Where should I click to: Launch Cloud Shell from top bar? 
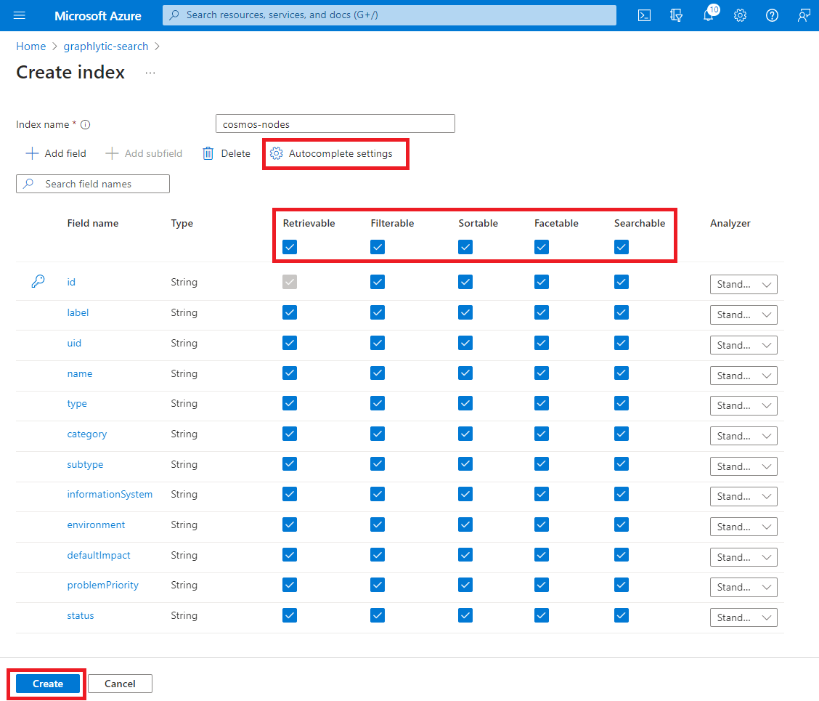[x=644, y=15]
